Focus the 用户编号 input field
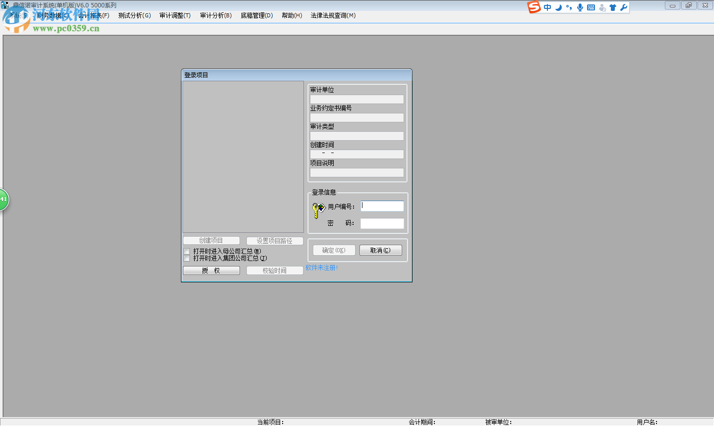 click(x=382, y=206)
